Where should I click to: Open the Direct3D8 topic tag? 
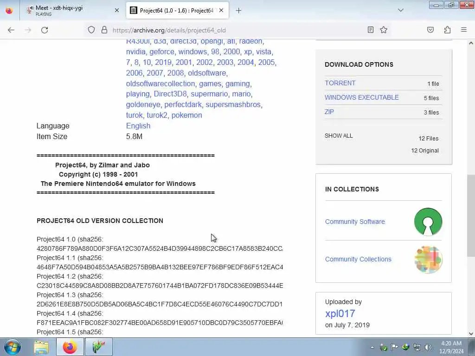click(170, 94)
